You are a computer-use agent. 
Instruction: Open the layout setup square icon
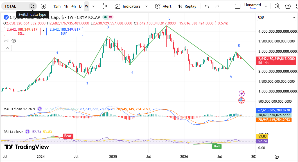tap(238, 6)
